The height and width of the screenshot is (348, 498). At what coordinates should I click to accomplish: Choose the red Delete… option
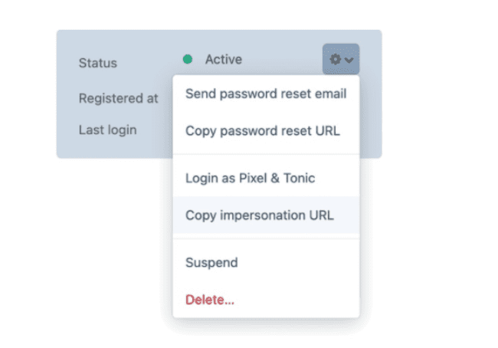click(x=209, y=299)
